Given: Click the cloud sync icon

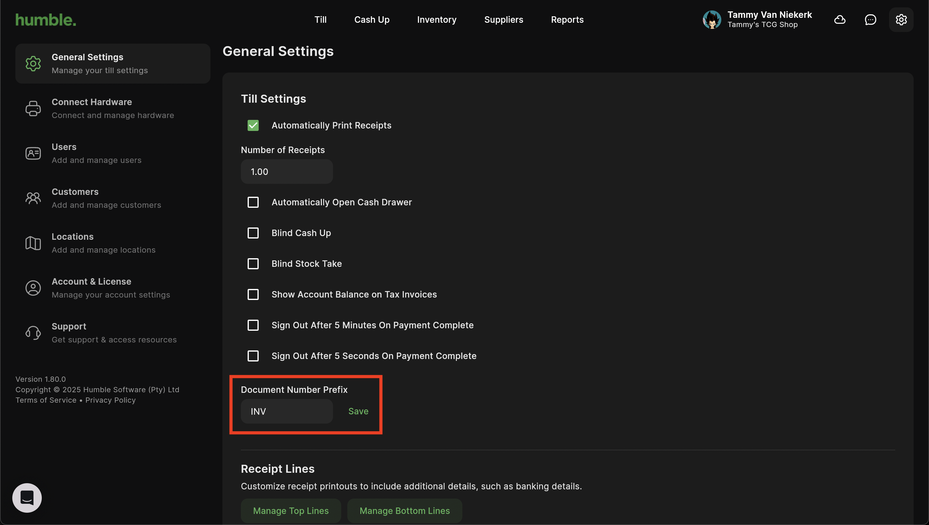Looking at the screenshot, I should (x=840, y=19).
